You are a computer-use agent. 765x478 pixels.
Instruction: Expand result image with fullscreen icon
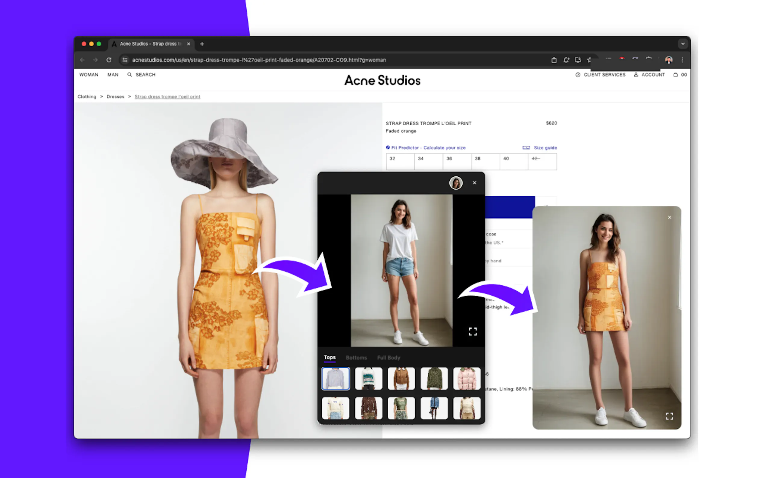[x=669, y=416]
